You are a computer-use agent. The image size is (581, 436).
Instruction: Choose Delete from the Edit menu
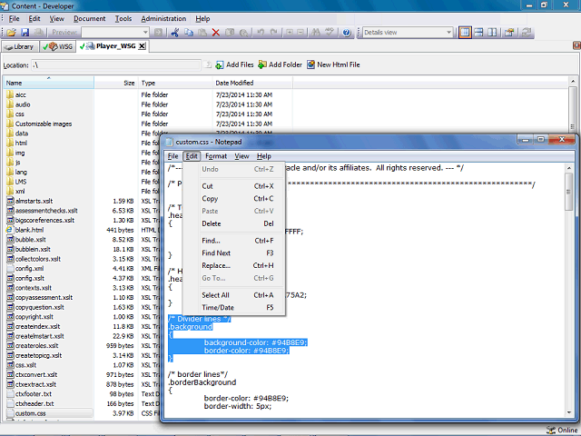(238, 223)
